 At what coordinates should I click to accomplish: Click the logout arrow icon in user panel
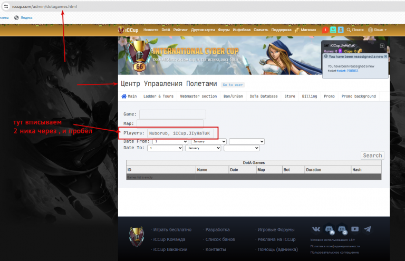coord(382,46)
